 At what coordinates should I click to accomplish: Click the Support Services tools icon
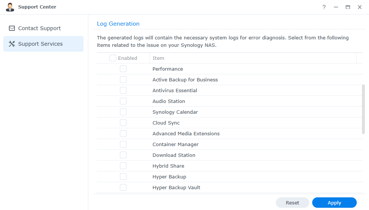click(x=12, y=44)
